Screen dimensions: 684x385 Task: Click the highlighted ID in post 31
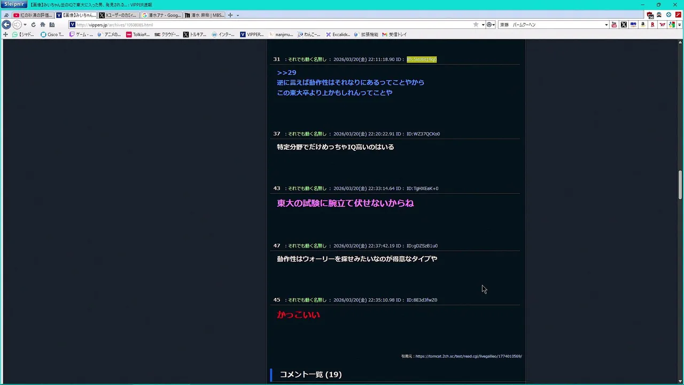click(422, 59)
